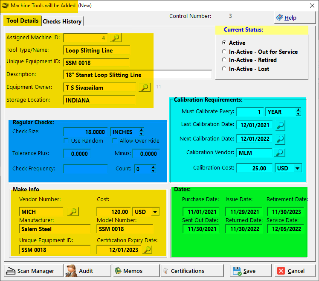Open the Make Info Cost currency dropdown
Screen dimensions: 319x281
[x=155, y=212]
